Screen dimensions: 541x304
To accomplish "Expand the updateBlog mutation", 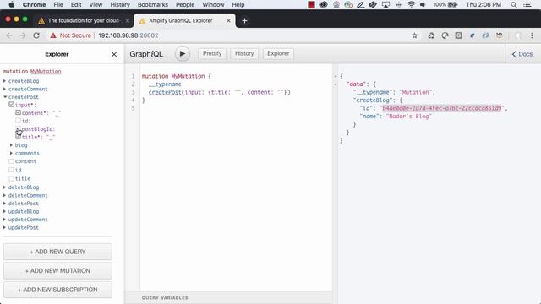I will click(x=5, y=211).
